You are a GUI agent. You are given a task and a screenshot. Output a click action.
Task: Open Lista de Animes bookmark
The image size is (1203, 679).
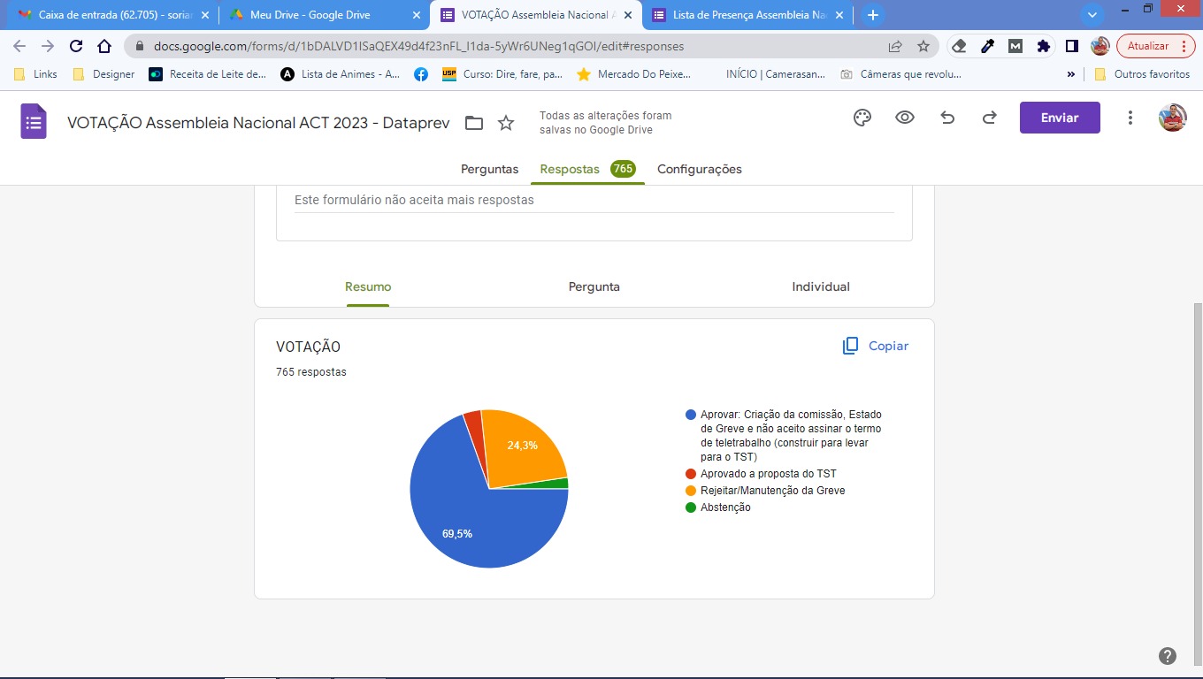pos(341,74)
